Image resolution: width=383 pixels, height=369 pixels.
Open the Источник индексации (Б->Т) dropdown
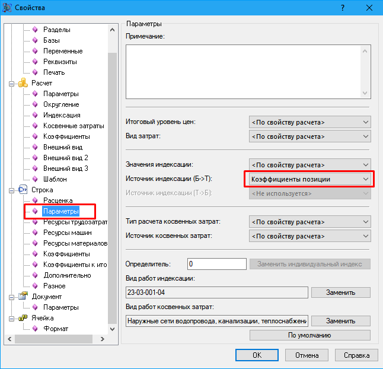click(x=309, y=179)
